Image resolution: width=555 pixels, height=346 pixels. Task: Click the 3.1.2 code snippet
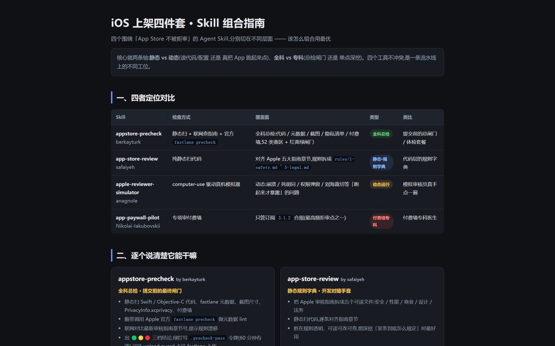(284, 218)
